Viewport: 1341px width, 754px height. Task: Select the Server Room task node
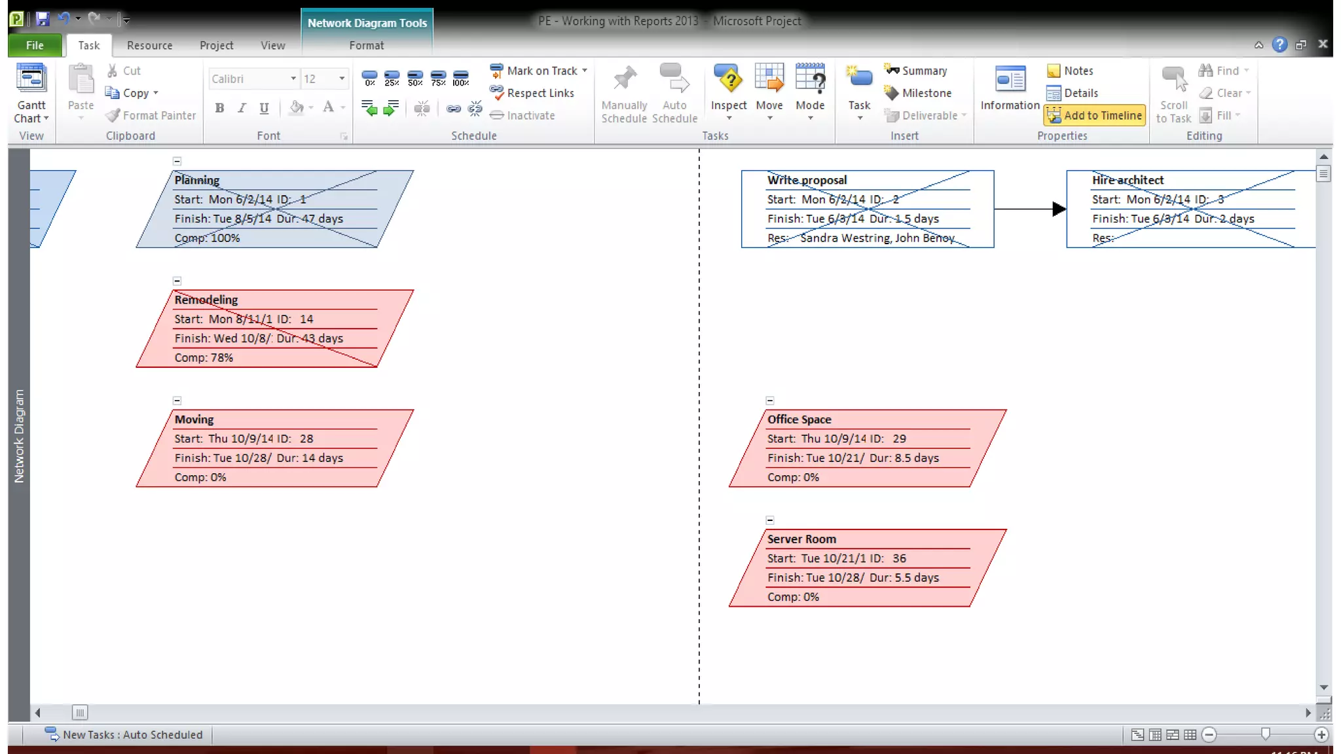tap(867, 567)
